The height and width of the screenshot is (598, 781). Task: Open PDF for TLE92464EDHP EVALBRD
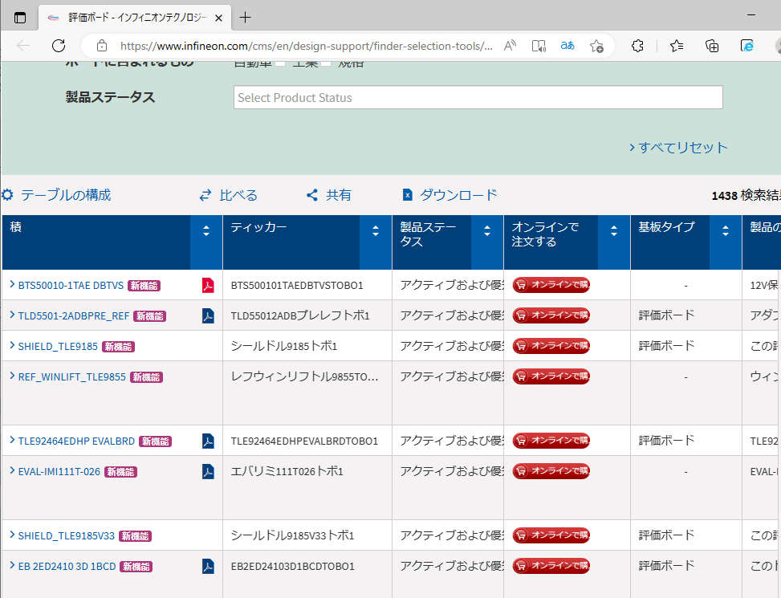(208, 441)
